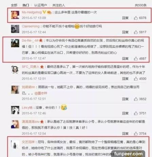The image size is (152, 157).
Task: Reply to Ms-Hedgehog's comment
Action: pos(125,18)
